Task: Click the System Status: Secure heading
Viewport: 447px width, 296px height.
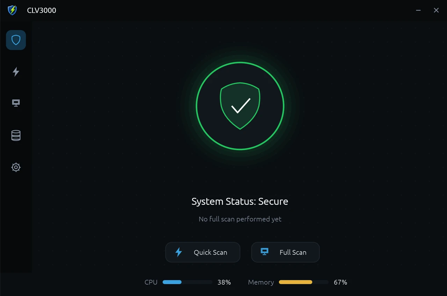Action: pos(240,202)
